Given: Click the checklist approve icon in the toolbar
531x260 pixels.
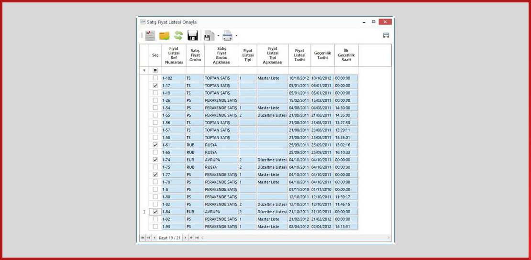Looking at the screenshot, I should pos(150,35).
